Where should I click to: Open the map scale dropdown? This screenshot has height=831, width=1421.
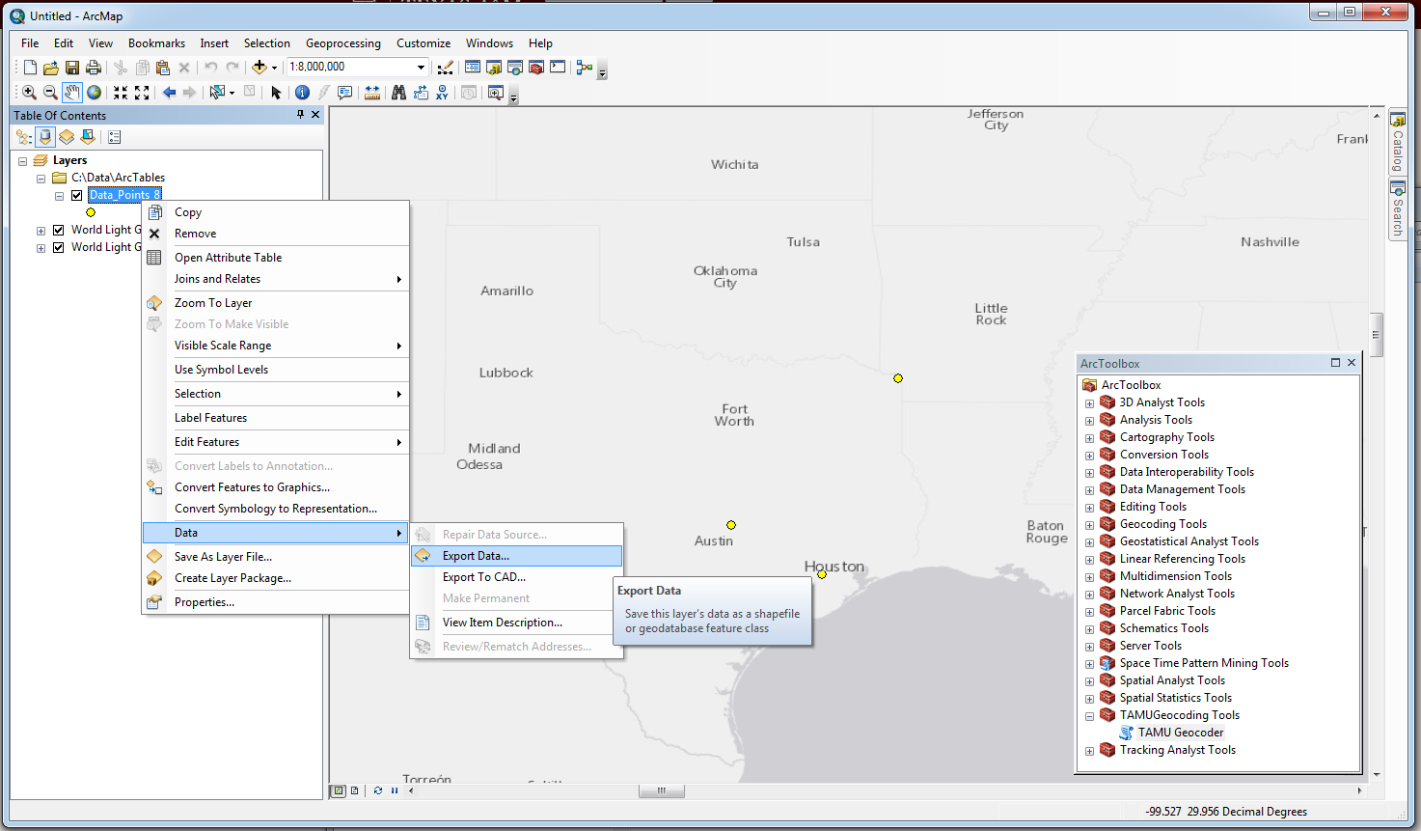tap(421, 68)
